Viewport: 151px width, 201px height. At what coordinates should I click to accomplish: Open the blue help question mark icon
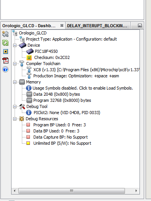click(5, 69)
